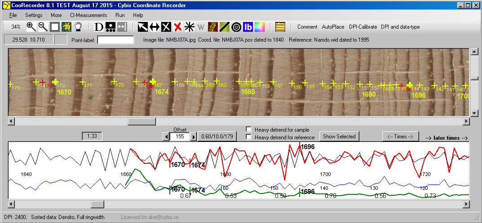Click the white square fit-to-window icon
482x223 pixels.
(x=55, y=27)
